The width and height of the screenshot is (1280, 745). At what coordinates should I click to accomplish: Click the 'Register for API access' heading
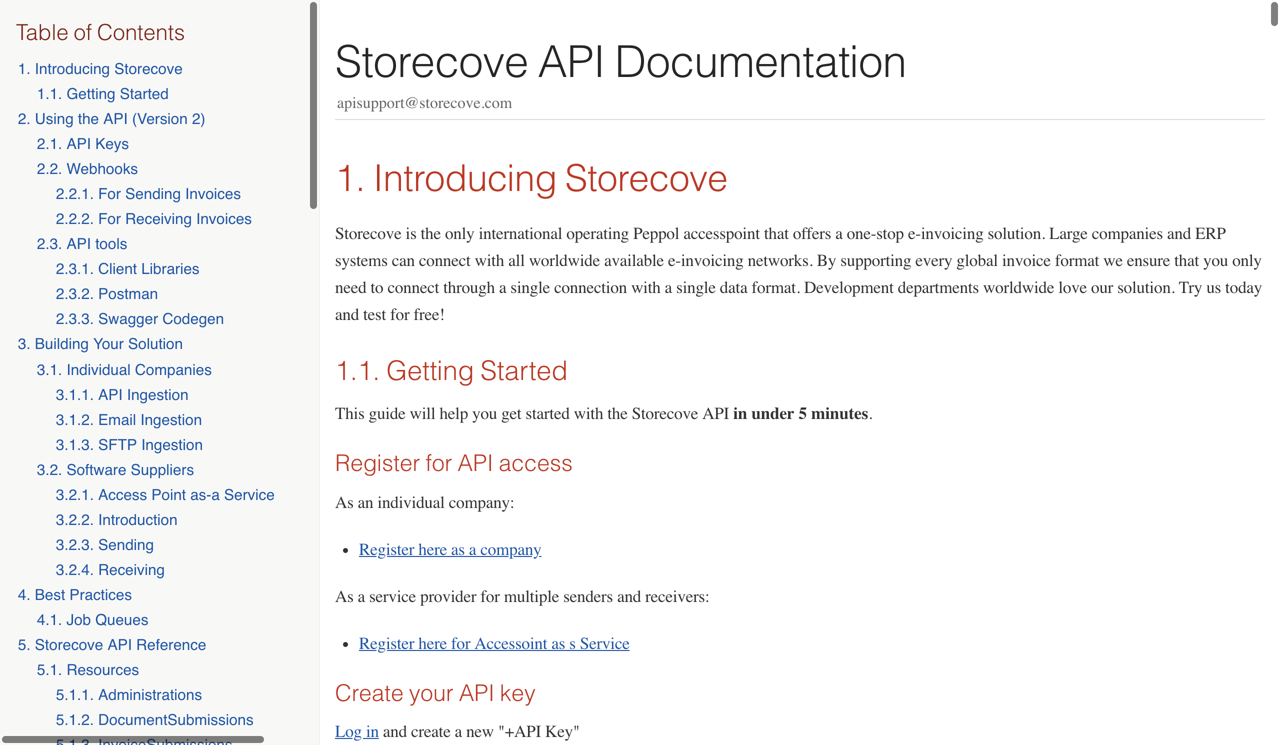pyautogui.click(x=453, y=463)
